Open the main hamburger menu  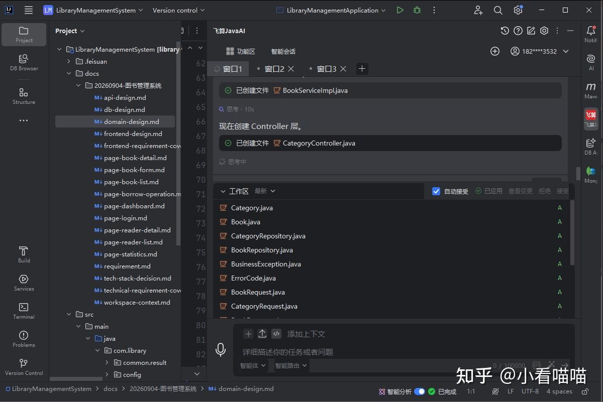point(29,10)
